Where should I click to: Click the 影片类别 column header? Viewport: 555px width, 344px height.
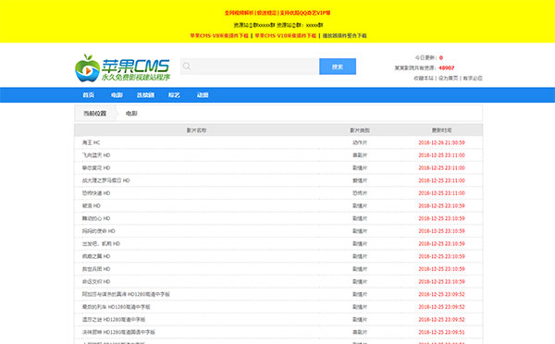point(360,130)
